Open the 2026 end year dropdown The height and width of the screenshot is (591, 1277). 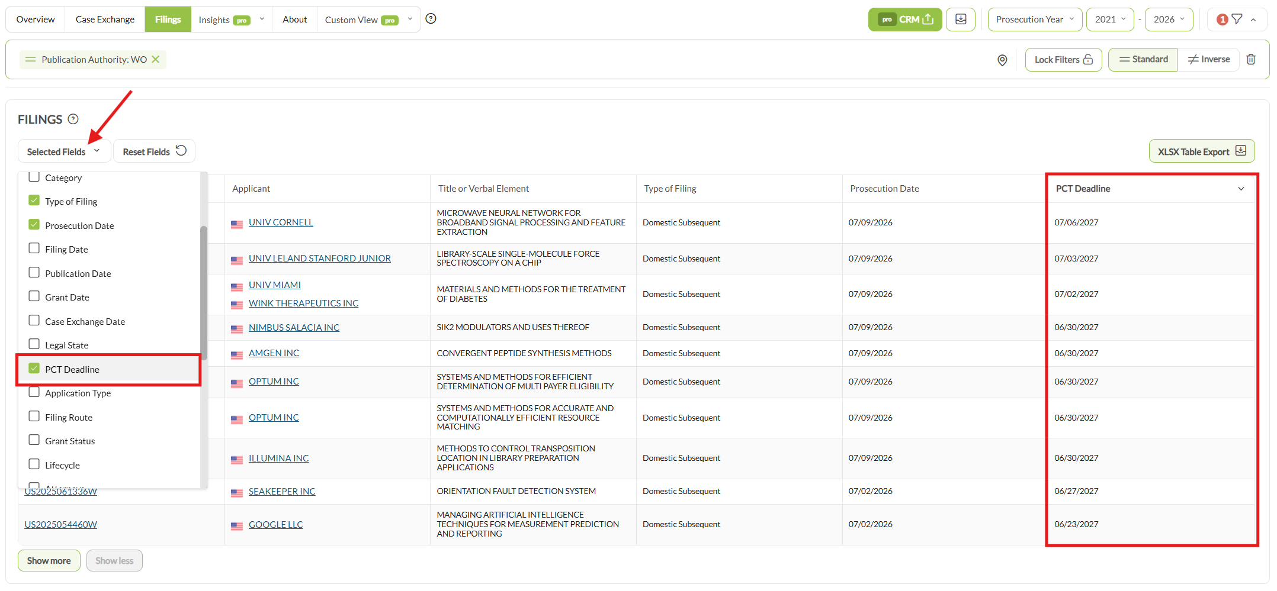pyautogui.click(x=1169, y=20)
